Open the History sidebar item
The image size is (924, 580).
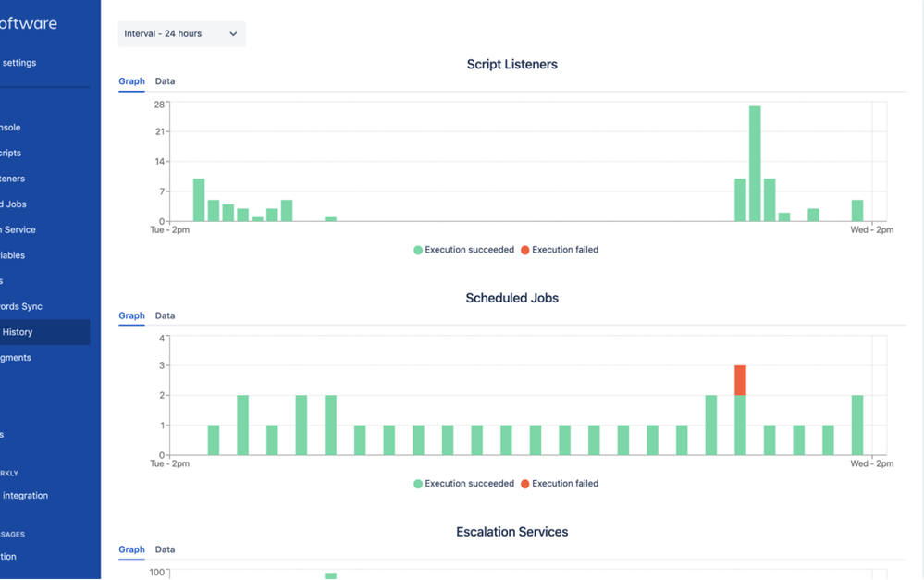(44, 332)
